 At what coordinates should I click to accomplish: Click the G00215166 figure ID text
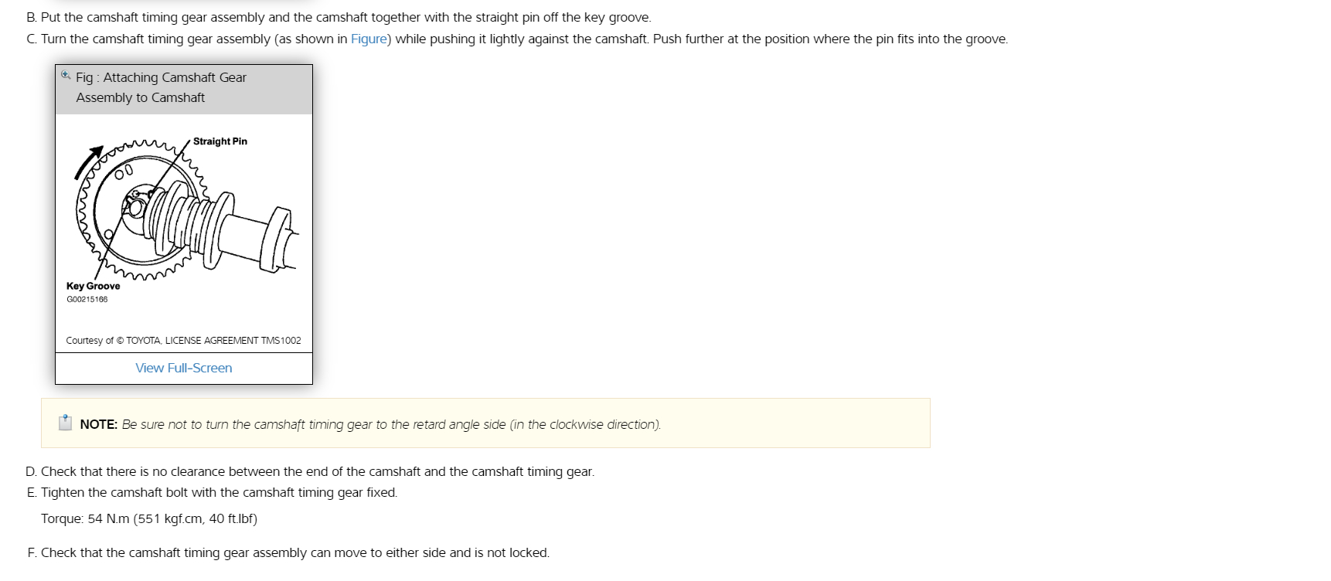[x=87, y=299]
